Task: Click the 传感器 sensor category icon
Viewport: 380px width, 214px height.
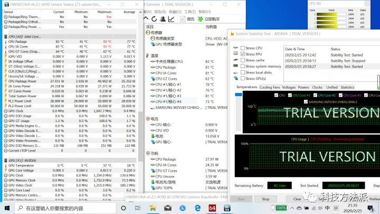Action: tap(148, 33)
